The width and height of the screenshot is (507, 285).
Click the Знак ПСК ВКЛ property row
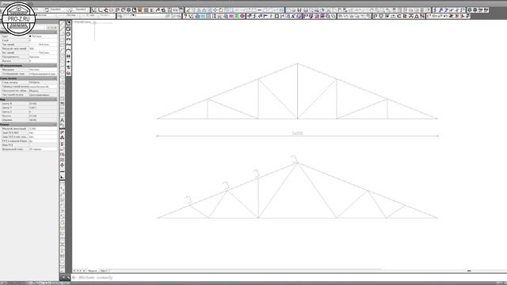[x=29, y=133]
